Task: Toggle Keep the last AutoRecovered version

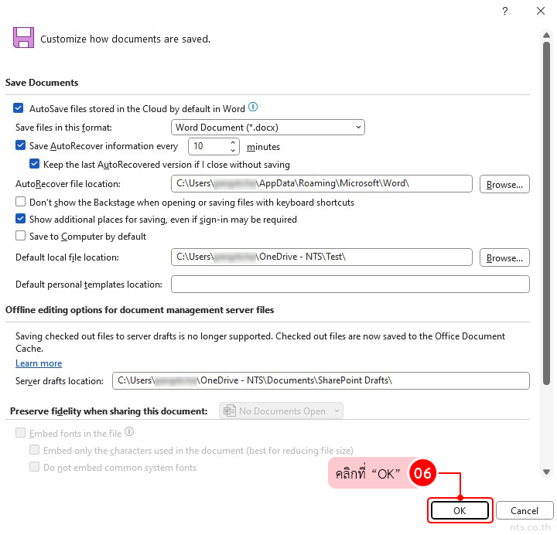Action: click(x=35, y=164)
